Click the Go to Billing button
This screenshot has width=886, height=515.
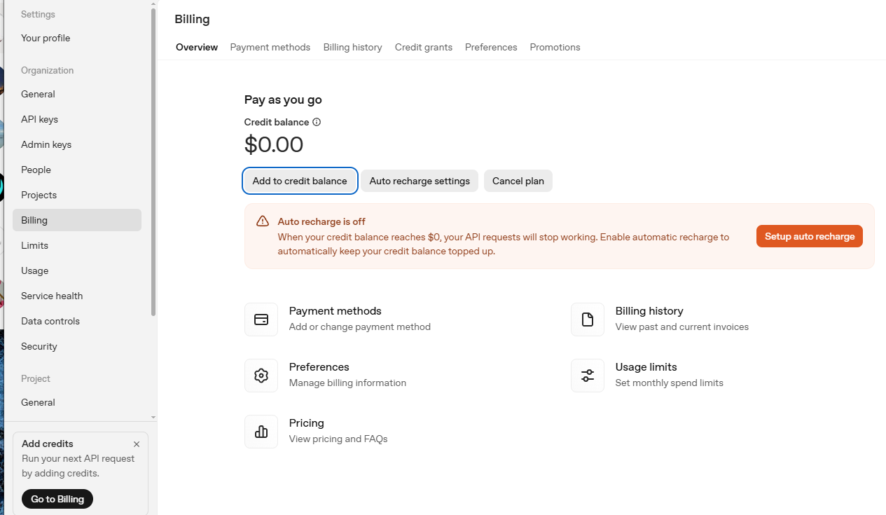tap(57, 499)
